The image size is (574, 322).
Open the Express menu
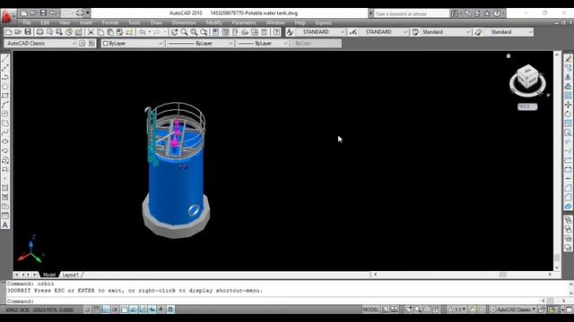coord(323,22)
